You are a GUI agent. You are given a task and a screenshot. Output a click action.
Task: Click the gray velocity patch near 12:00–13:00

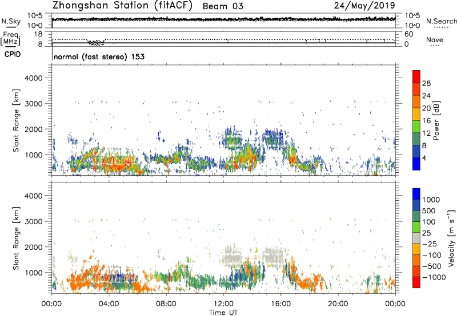(232, 257)
